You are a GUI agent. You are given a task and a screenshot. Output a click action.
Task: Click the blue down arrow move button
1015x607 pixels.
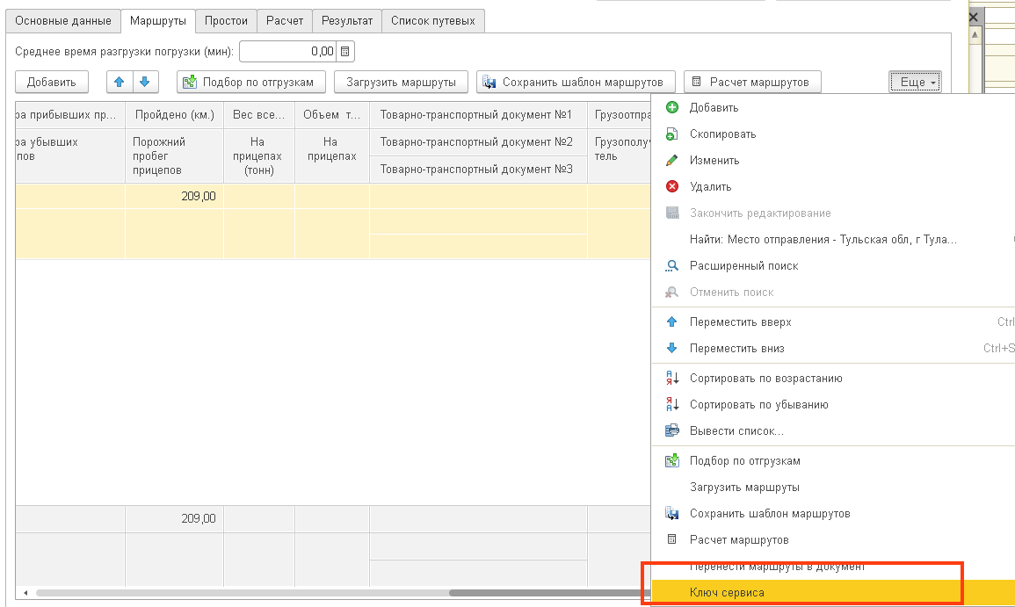click(x=145, y=82)
